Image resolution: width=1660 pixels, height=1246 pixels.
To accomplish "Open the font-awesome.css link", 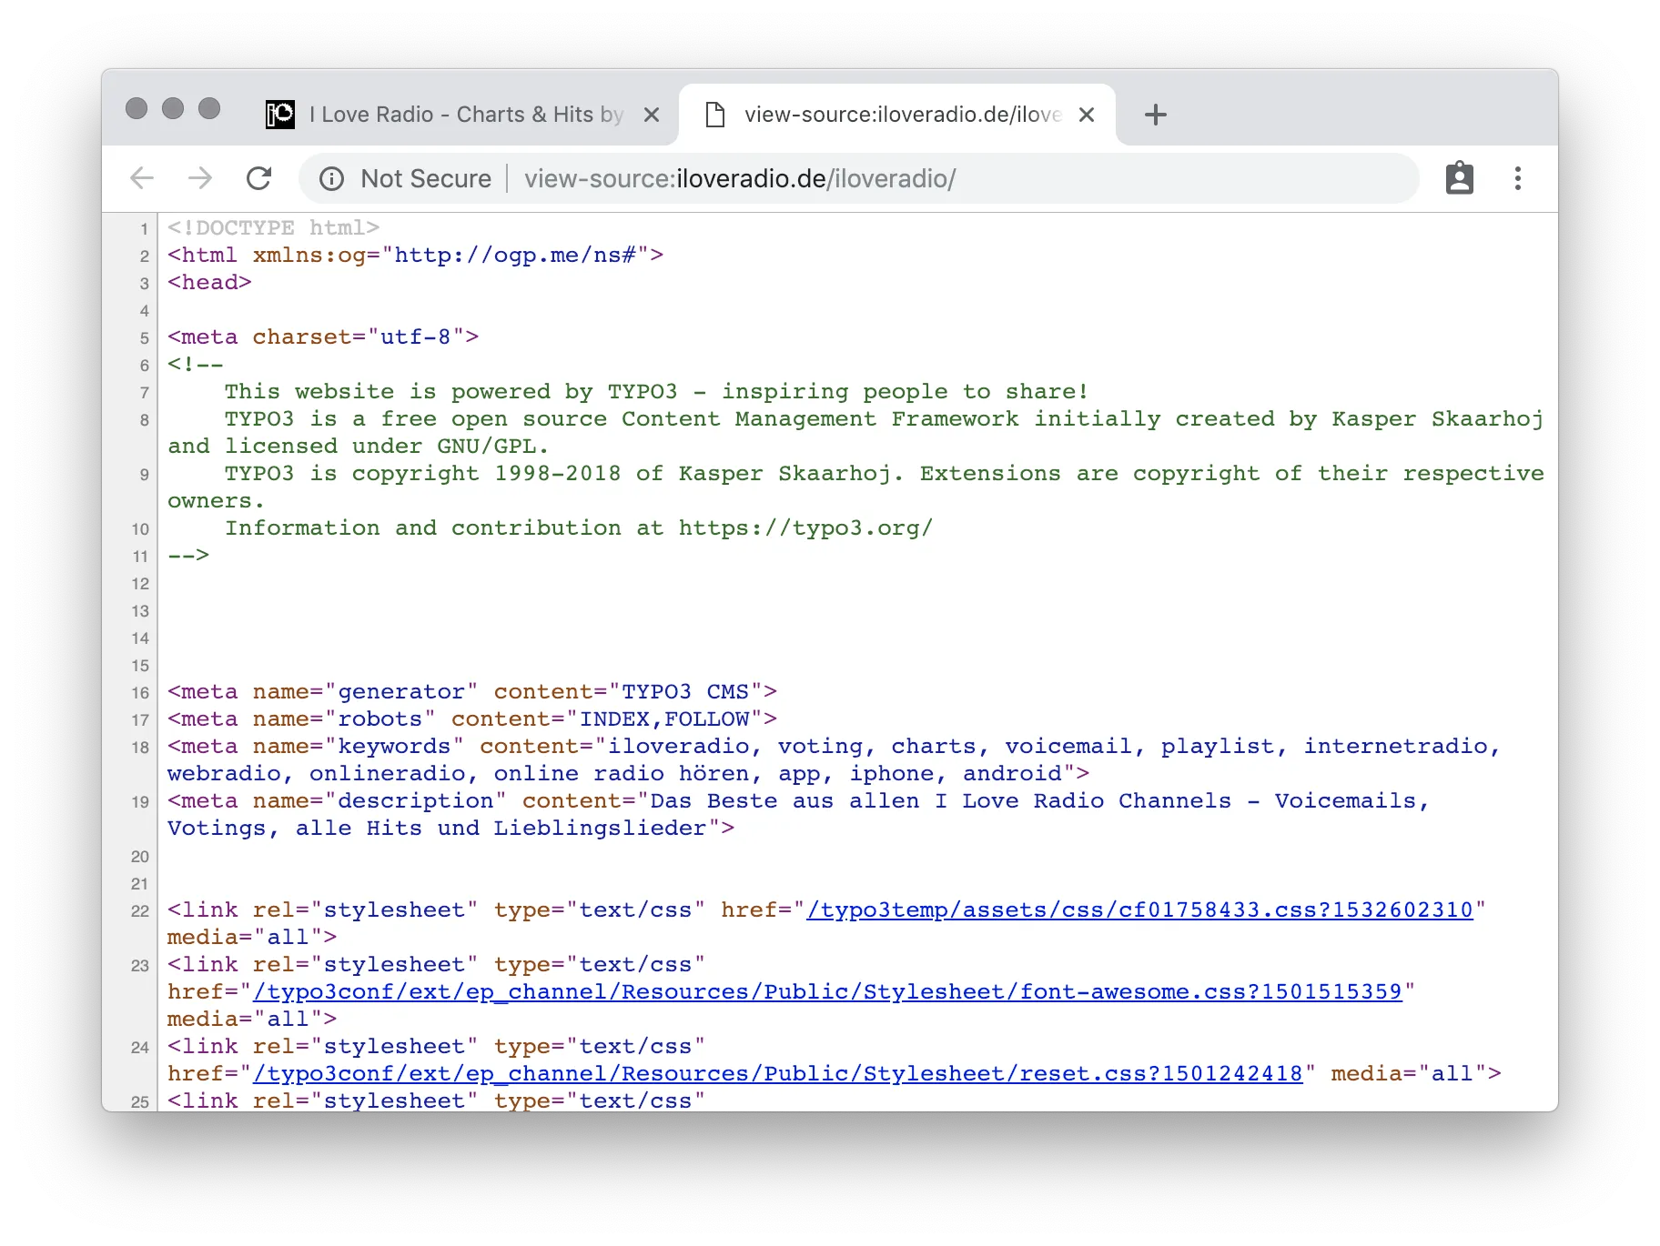I will [x=828, y=991].
